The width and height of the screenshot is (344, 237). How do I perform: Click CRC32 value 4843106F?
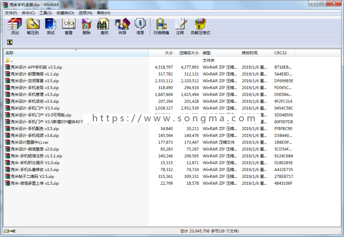coord(283,183)
